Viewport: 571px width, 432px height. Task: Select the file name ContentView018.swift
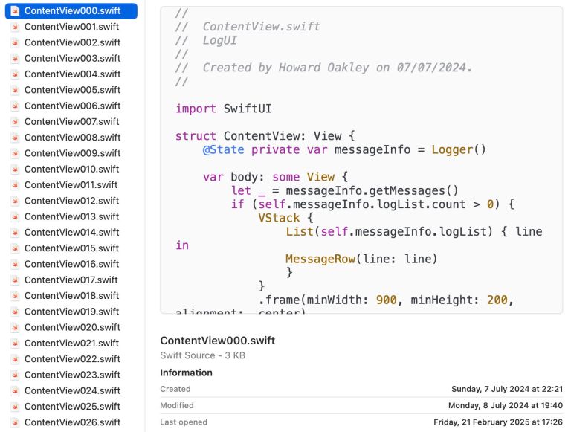pyautogui.click(x=71, y=296)
